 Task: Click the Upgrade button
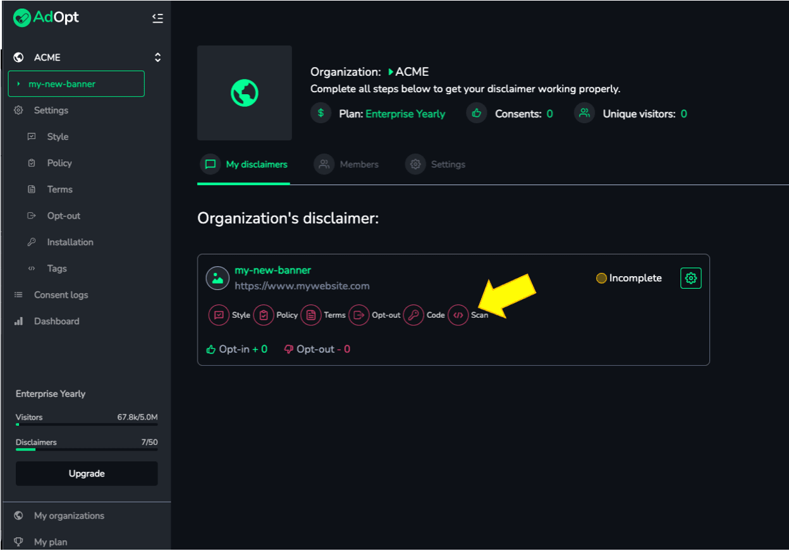tap(87, 473)
